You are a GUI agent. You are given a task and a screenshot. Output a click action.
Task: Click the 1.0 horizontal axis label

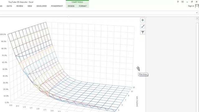[24, 107]
